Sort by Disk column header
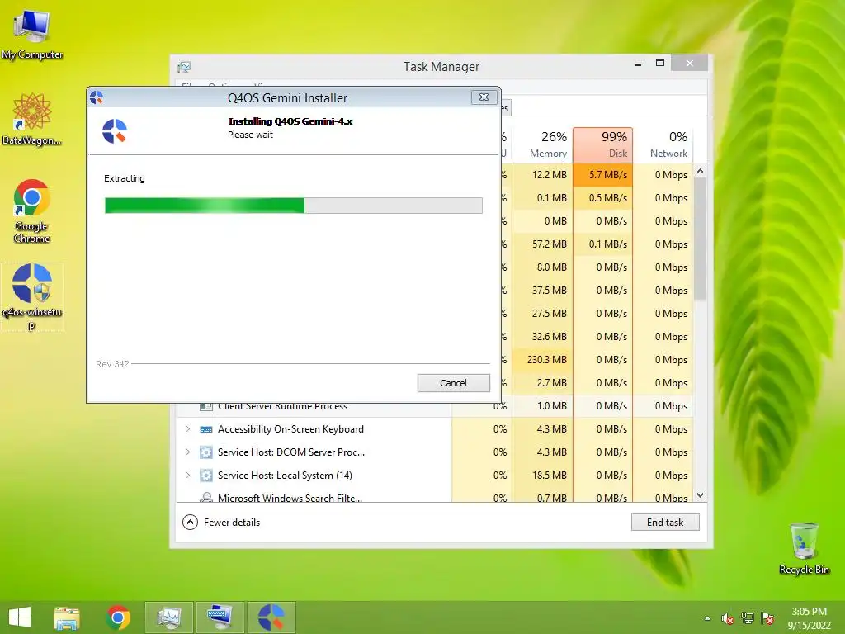The image size is (845, 634). [x=602, y=144]
